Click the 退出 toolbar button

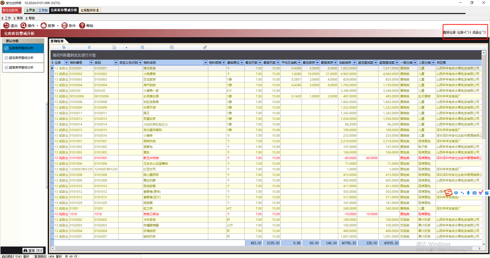(10, 25)
